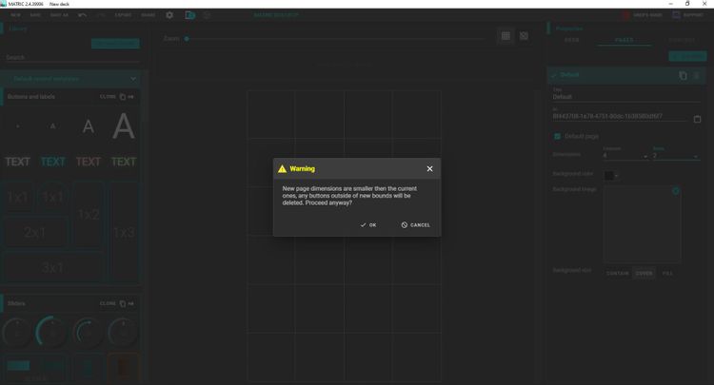Close the Warning dialog with X
The width and height of the screenshot is (714, 385).
[x=429, y=168]
